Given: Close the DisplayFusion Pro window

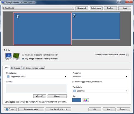Looking at the screenshot, I should pyautogui.click(x=129, y=2).
